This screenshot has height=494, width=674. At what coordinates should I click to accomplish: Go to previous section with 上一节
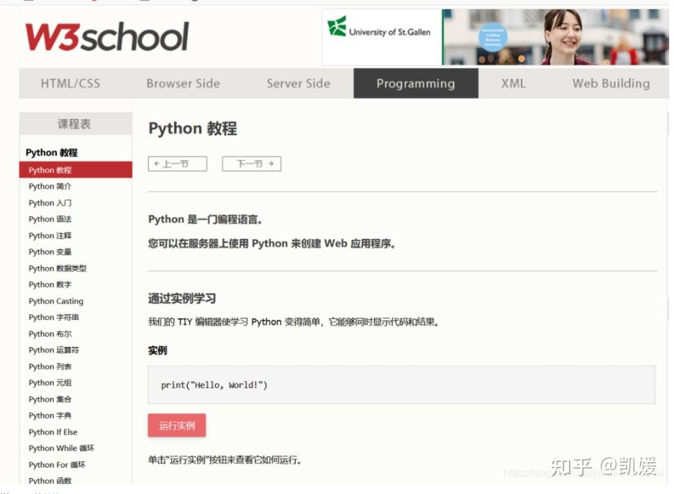pos(177,164)
